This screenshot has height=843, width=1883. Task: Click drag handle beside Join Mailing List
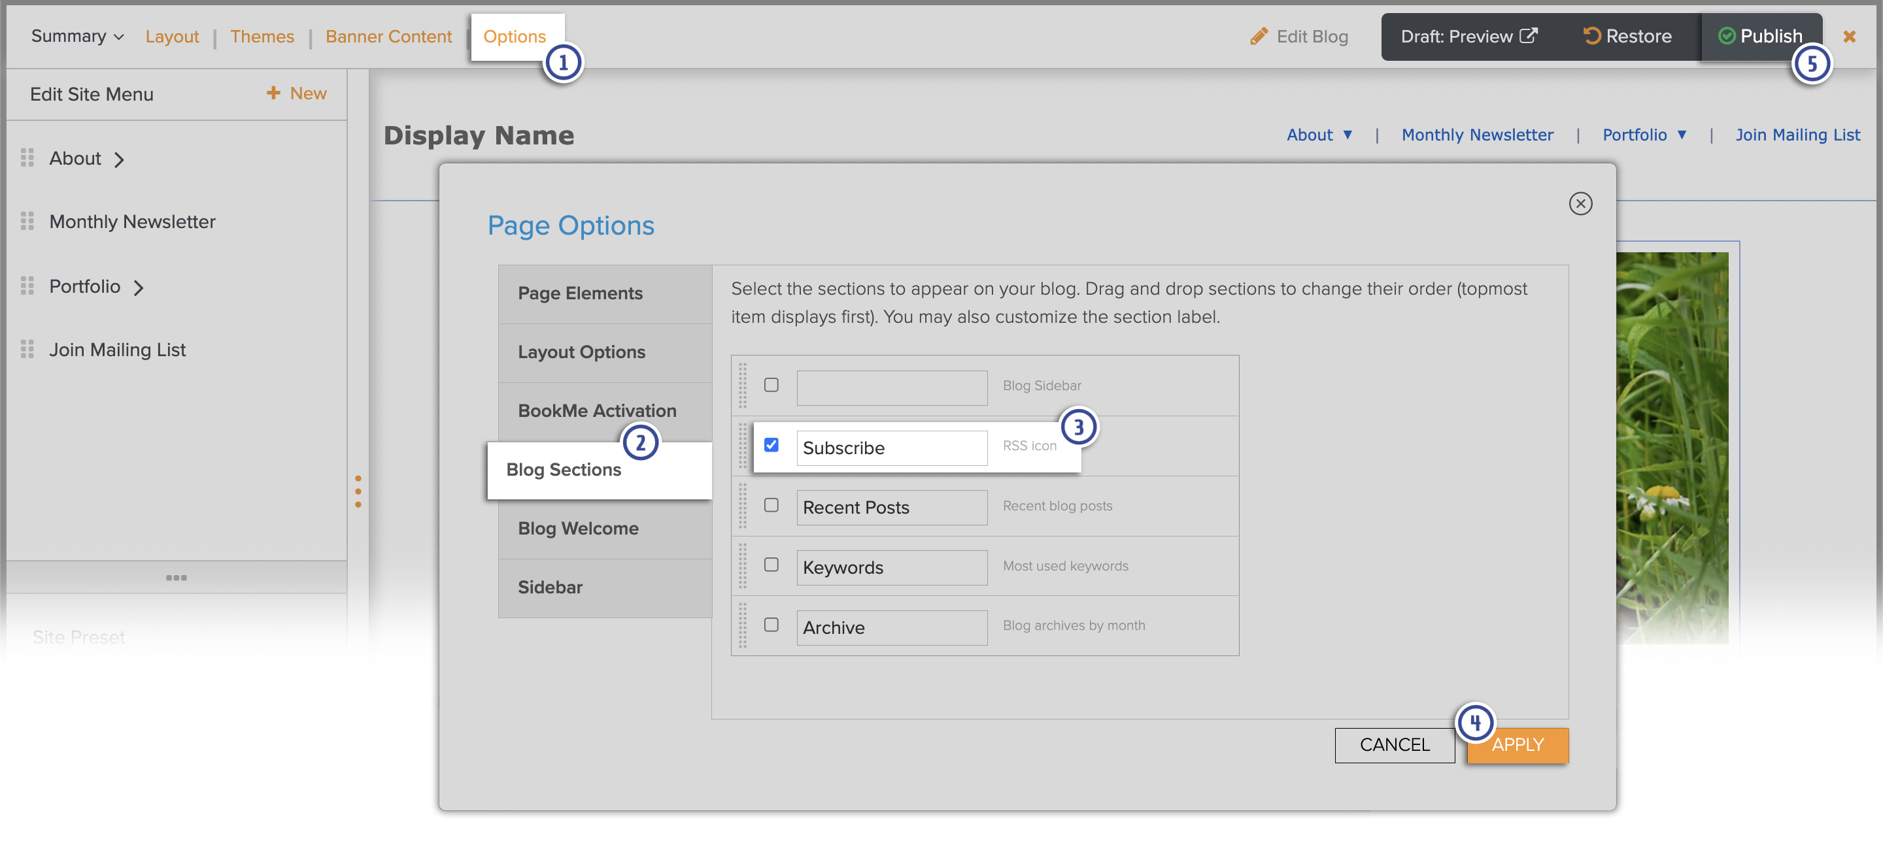[27, 349]
